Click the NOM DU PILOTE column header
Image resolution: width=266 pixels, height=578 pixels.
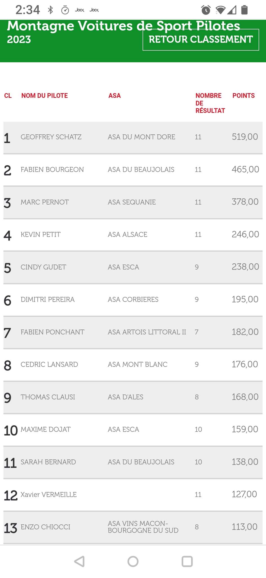coord(44,96)
